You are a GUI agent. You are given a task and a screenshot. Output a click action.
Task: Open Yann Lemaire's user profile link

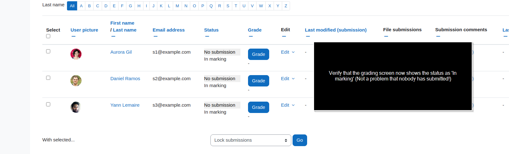[125, 105]
